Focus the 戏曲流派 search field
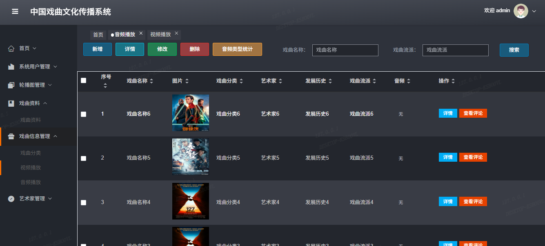The image size is (545, 246). (x=456, y=50)
